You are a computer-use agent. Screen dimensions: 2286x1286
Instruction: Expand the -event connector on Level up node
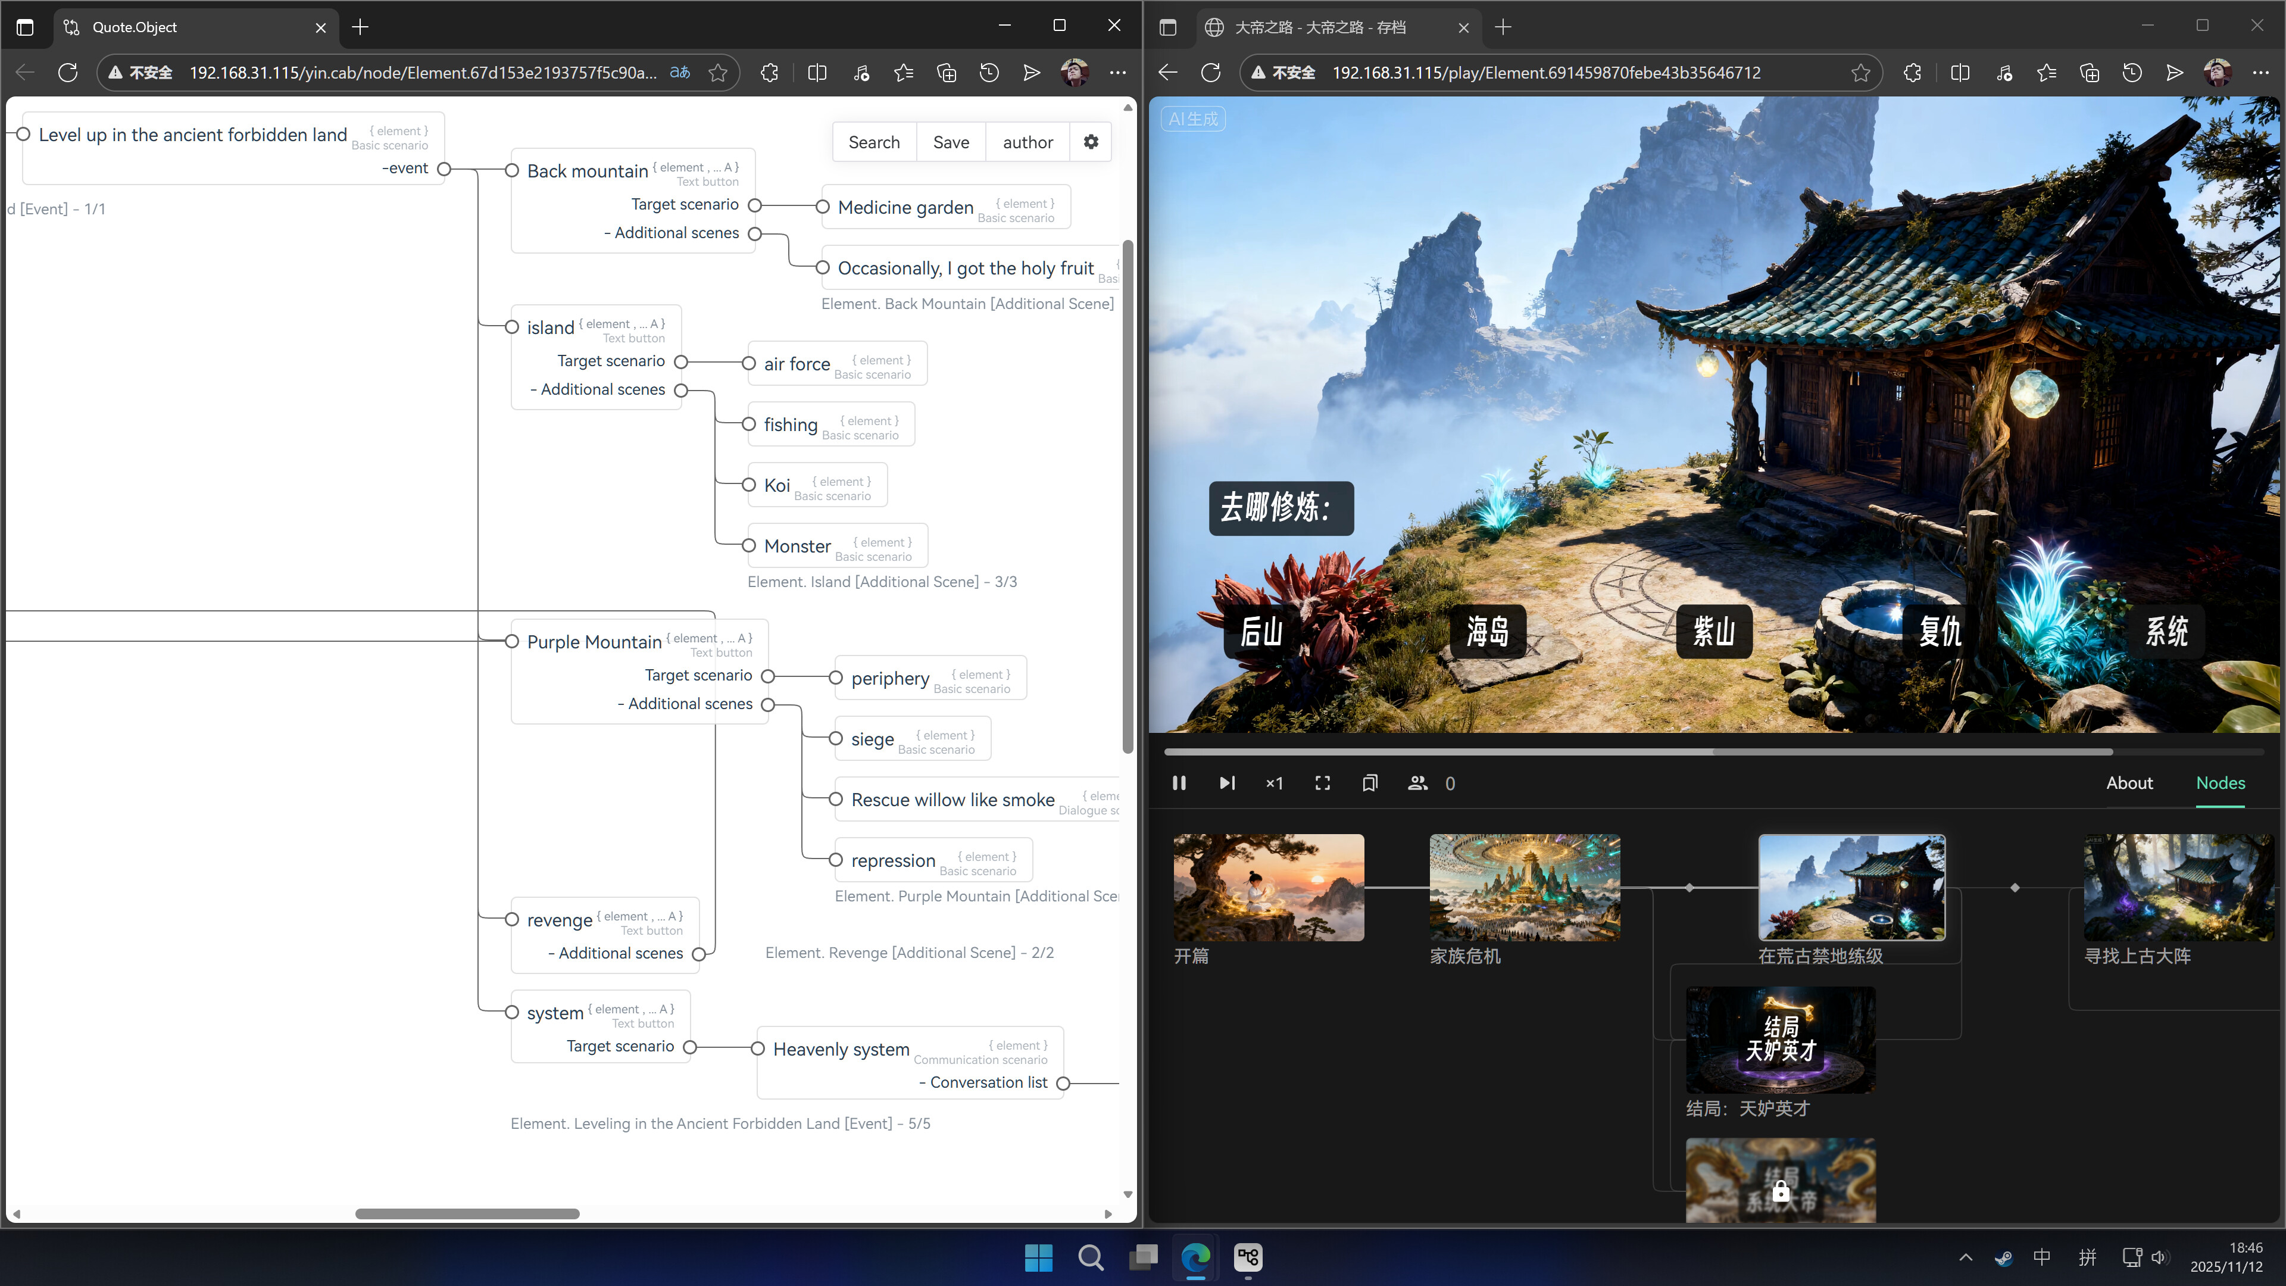(x=445, y=168)
